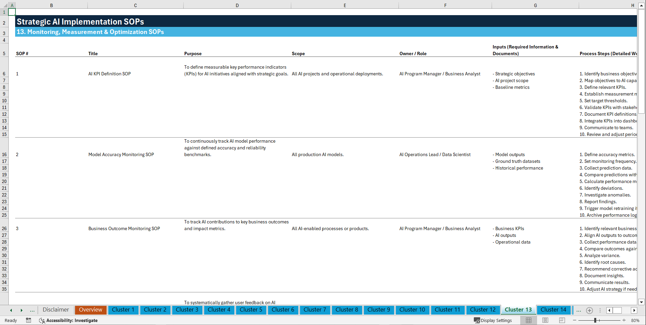Viewport: 646px width, 325px height.
Task: Select the Normal view icon
Action: 528,320
